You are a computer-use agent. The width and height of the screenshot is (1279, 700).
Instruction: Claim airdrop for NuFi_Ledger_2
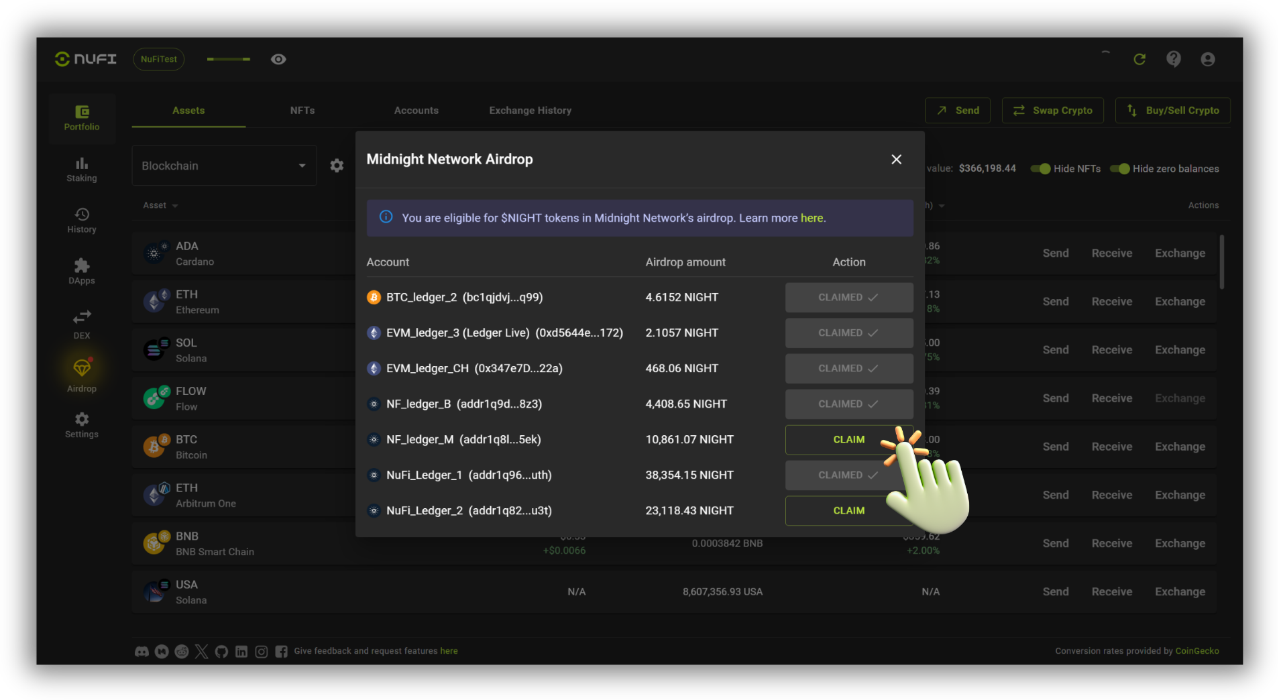[x=848, y=511]
